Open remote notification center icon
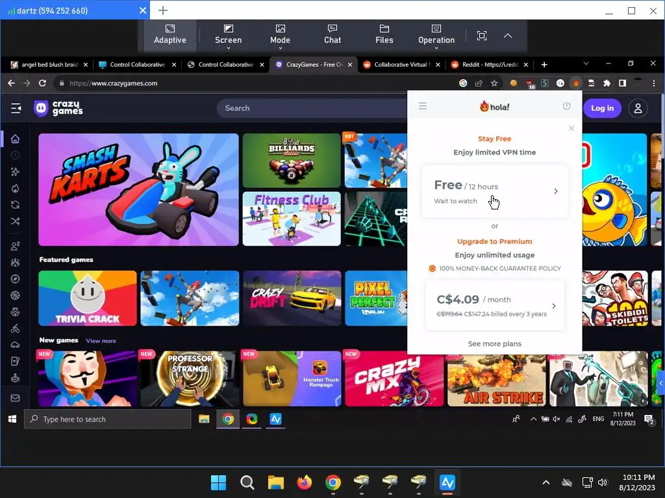Viewport: 665px width, 498px height. pyautogui.click(x=649, y=420)
